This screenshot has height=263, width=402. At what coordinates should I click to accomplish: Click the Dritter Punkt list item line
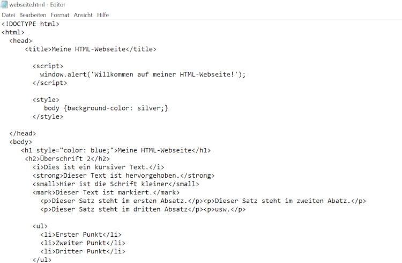point(83,251)
